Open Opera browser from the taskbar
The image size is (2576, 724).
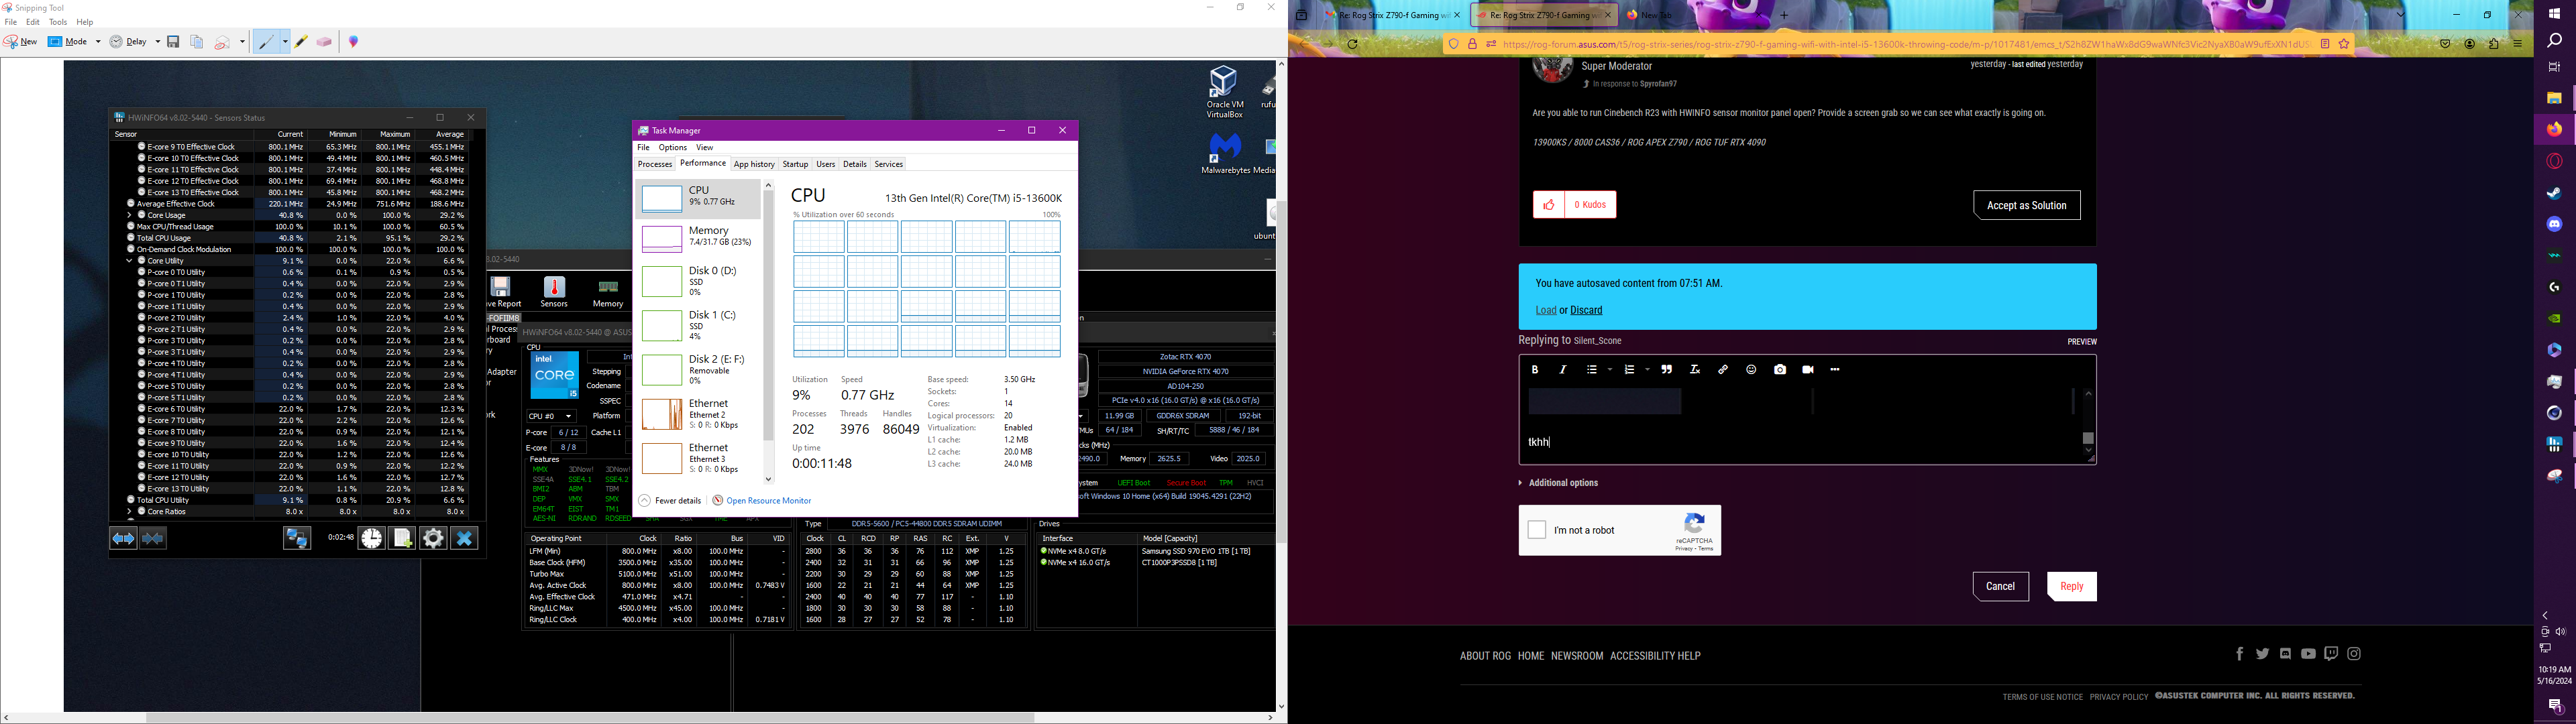[2554, 161]
